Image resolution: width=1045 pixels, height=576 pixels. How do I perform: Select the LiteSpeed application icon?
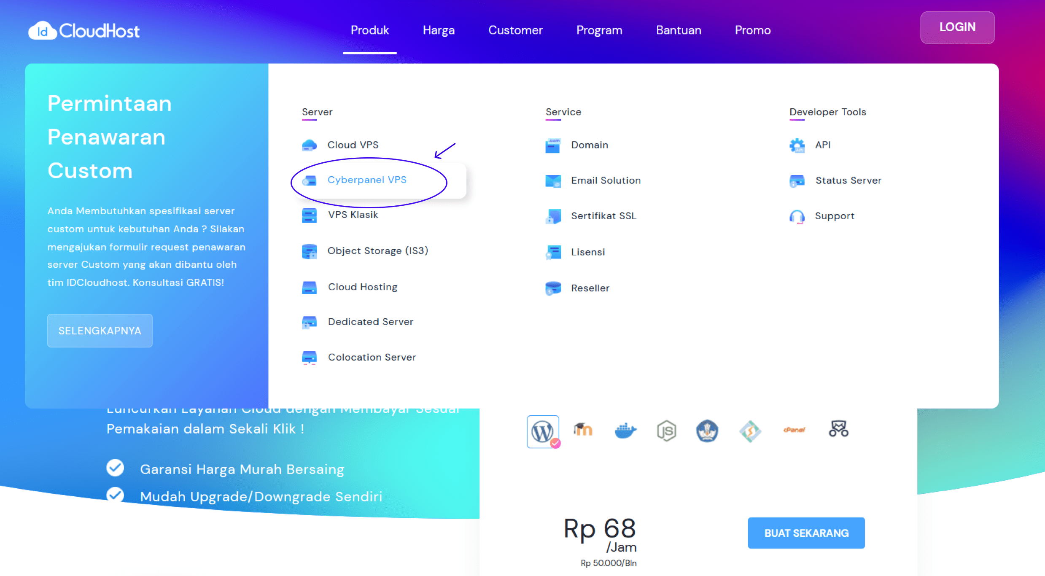(751, 431)
